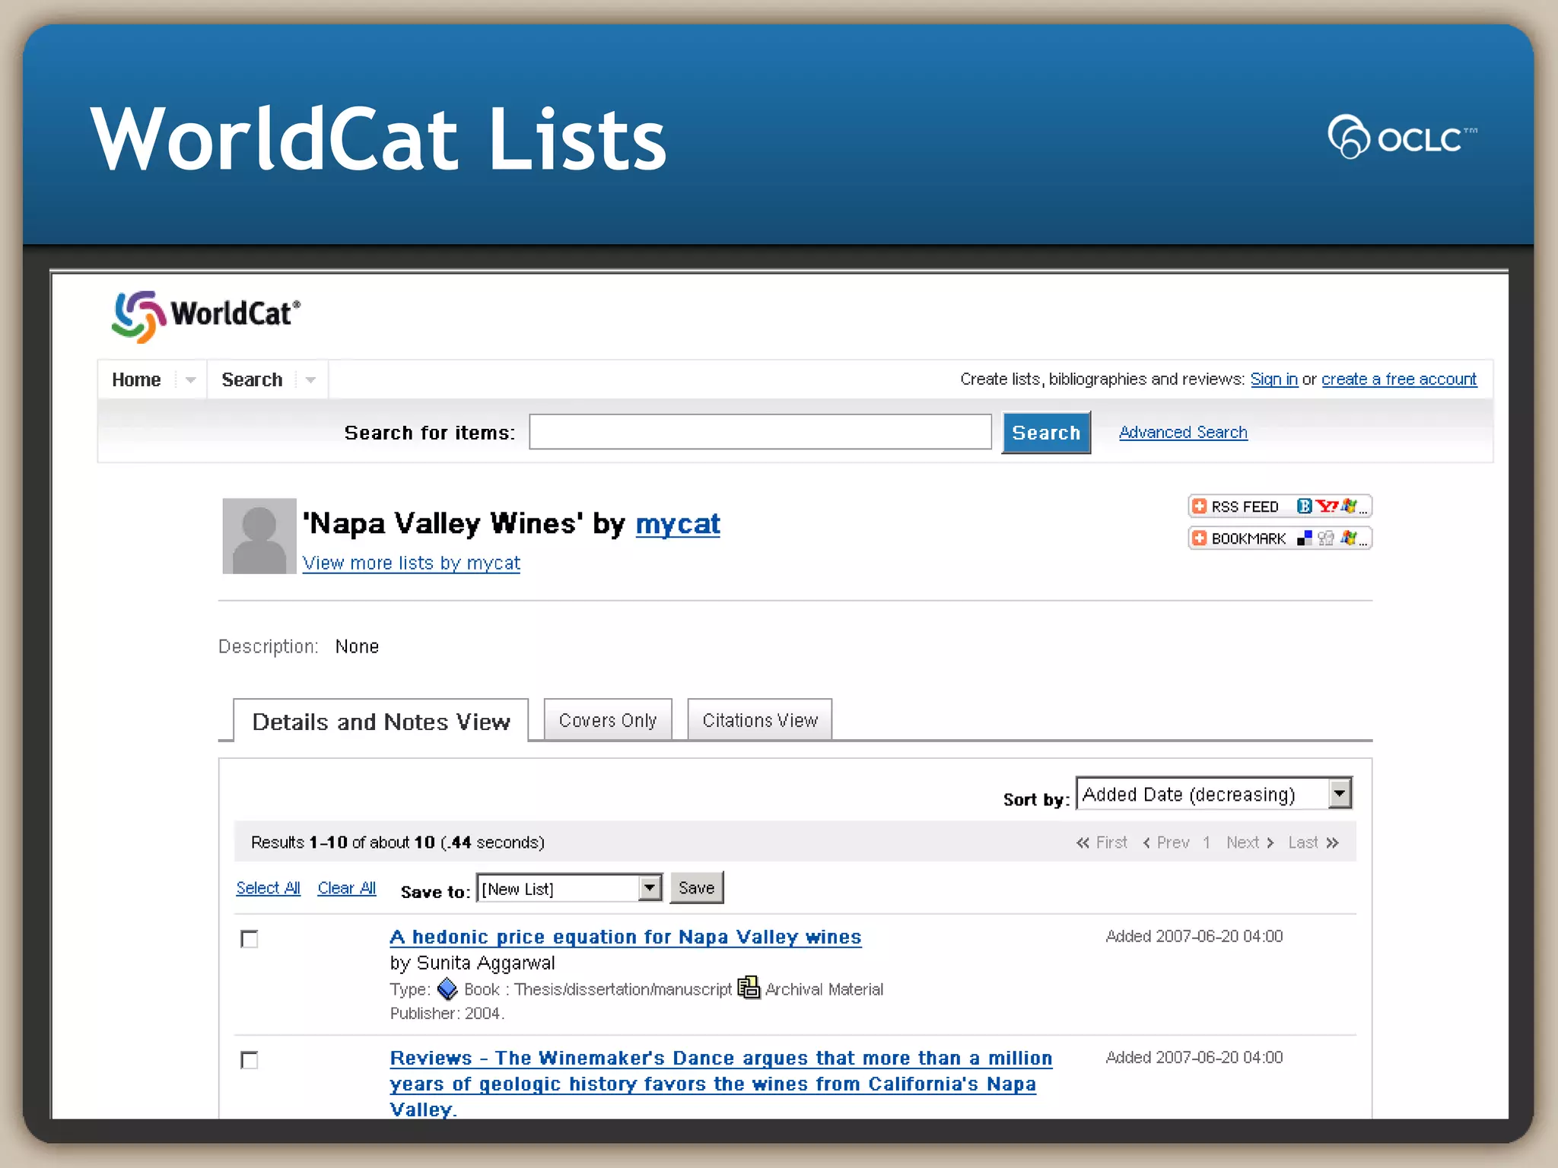Click the WorldCat logo
The width and height of the screenshot is (1558, 1168).
click(206, 316)
